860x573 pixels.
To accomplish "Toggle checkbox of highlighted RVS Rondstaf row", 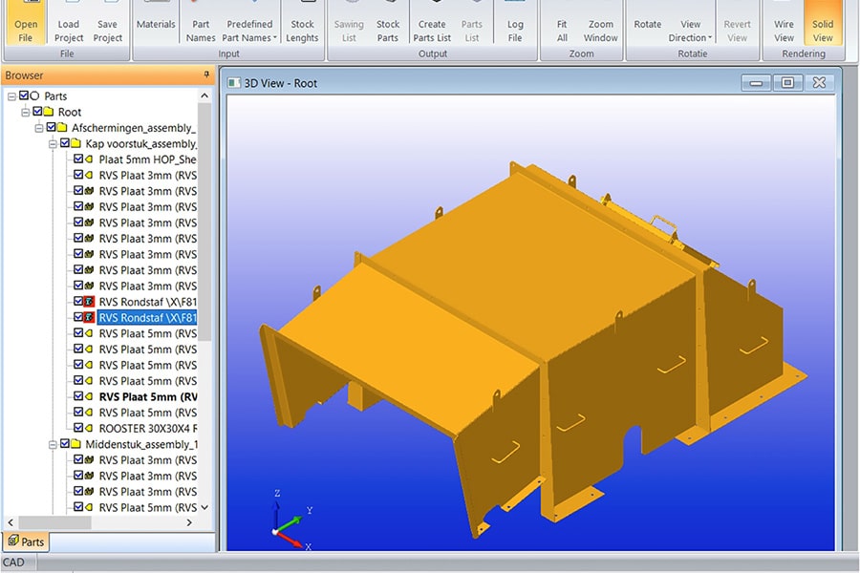I will click(78, 317).
